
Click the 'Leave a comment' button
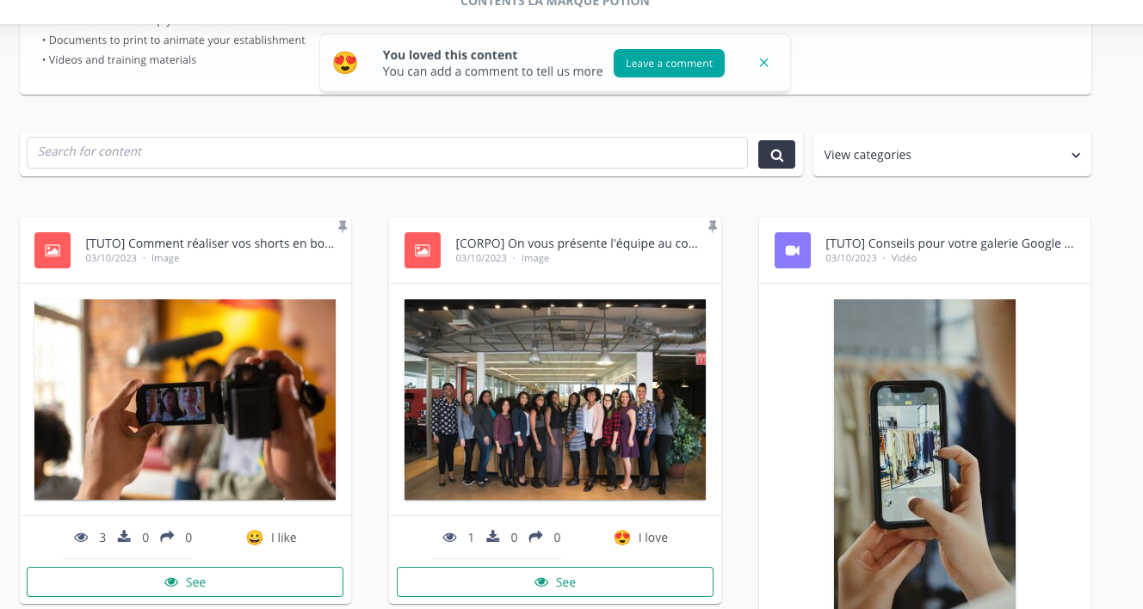point(669,63)
